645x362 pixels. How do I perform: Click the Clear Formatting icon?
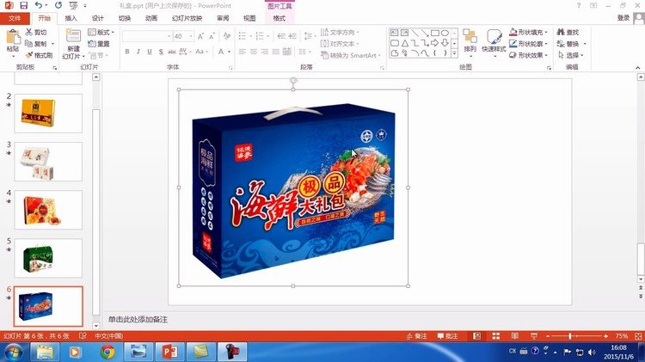coord(227,36)
